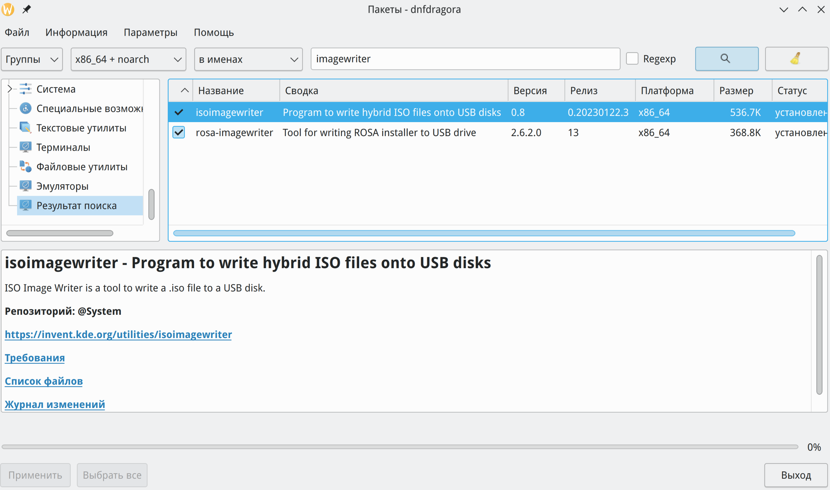Open the x86_64 + noarch architecture dropdown

click(x=128, y=59)
